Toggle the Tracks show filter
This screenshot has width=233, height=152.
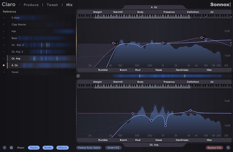34,148
